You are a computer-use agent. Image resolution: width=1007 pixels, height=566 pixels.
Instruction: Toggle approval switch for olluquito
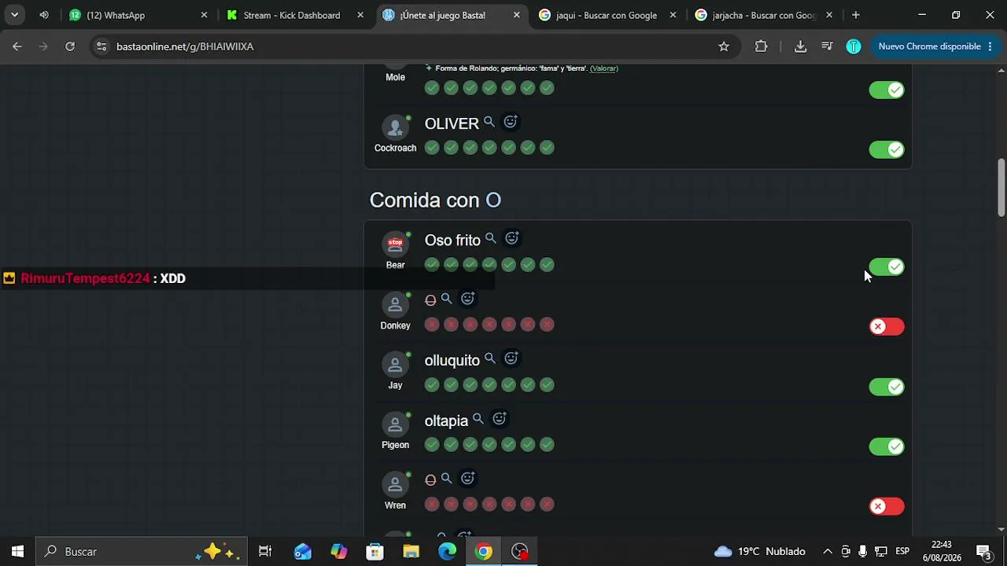[x=887, y=387]
